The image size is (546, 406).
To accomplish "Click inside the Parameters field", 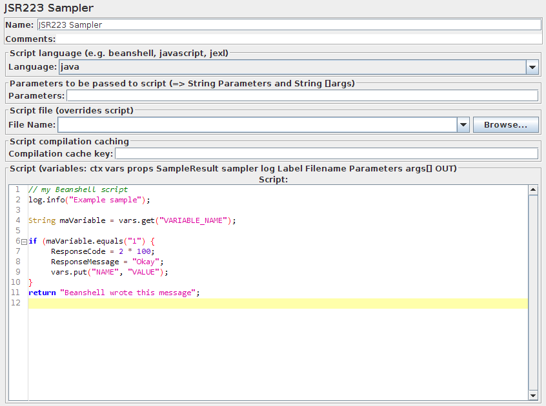I will click(290, 94).
